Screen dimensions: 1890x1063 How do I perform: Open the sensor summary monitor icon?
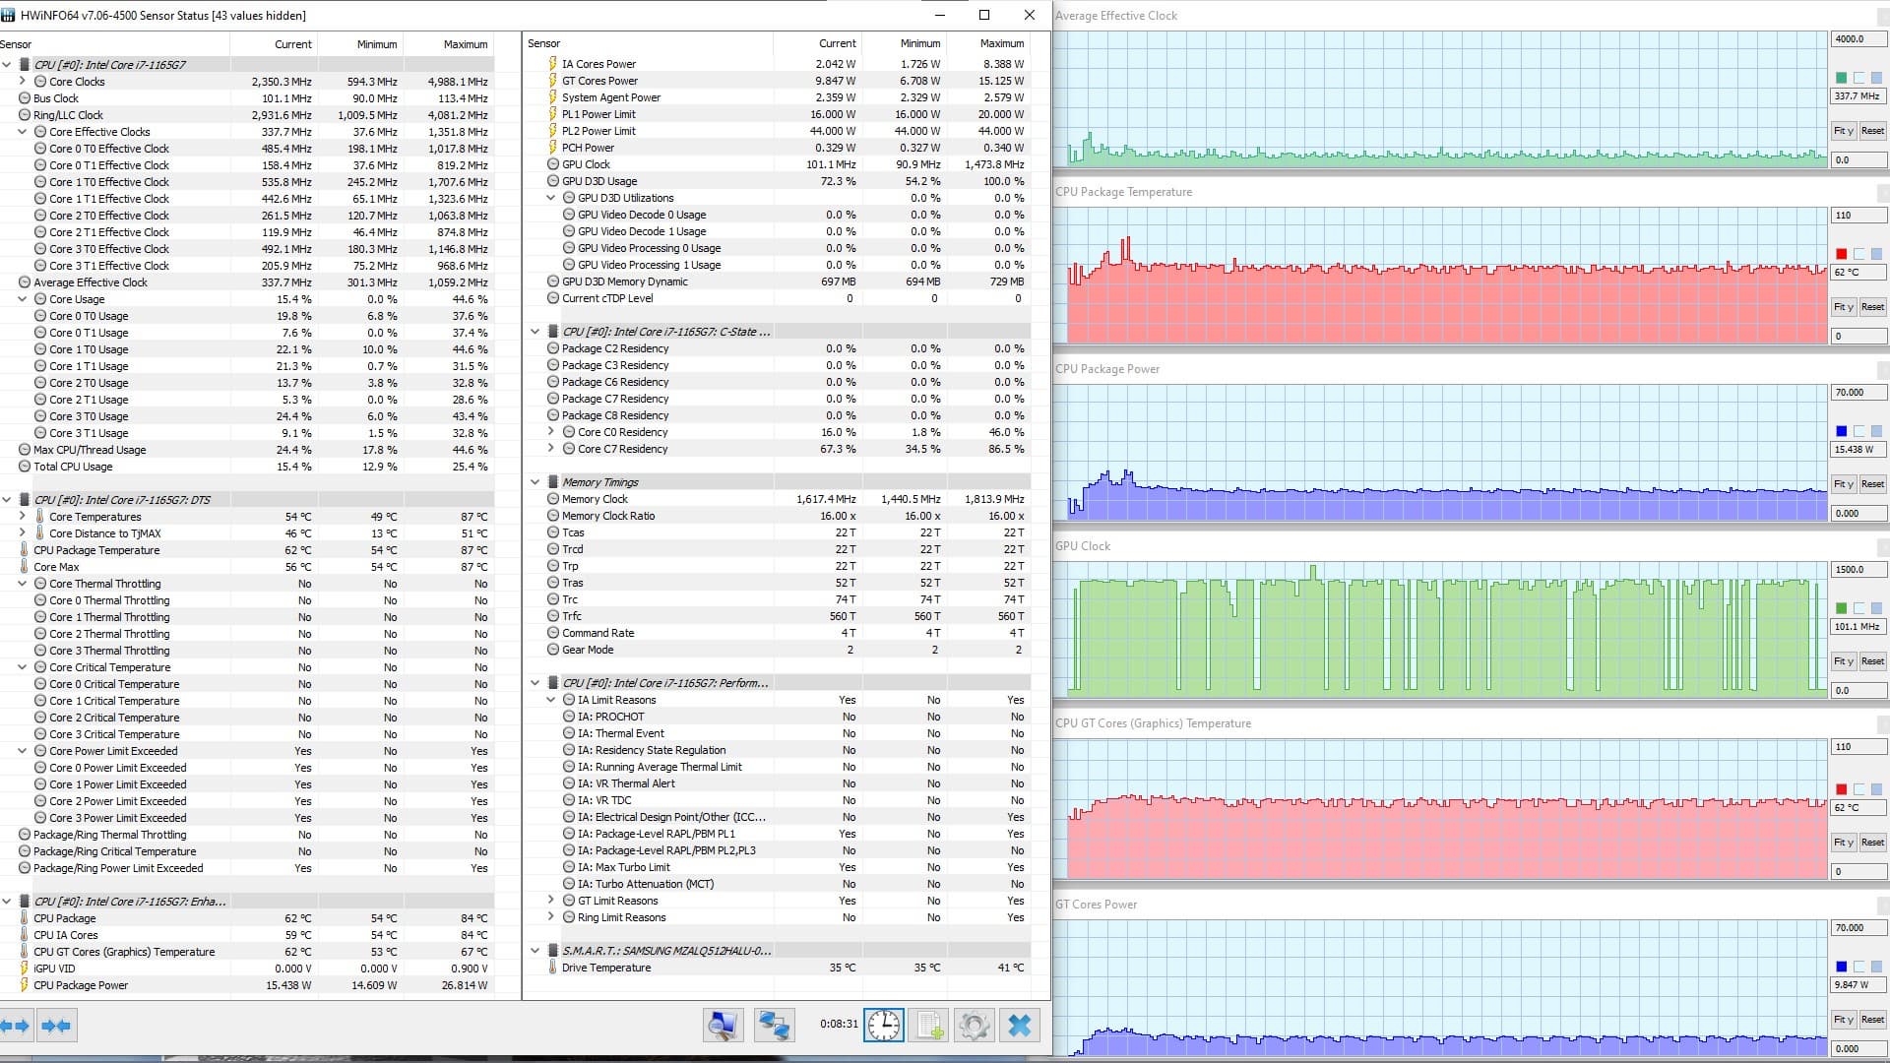723,1026
